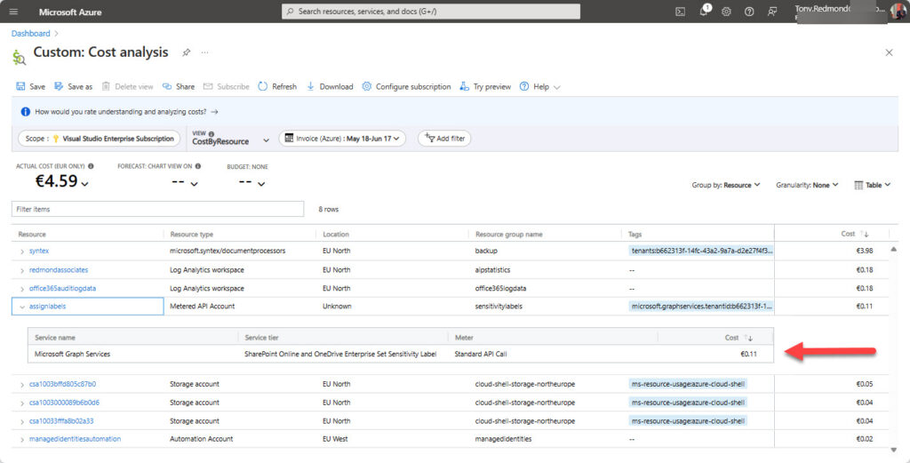Sort the nested Cost column in assignlabels details

click(x=738, y=337)
